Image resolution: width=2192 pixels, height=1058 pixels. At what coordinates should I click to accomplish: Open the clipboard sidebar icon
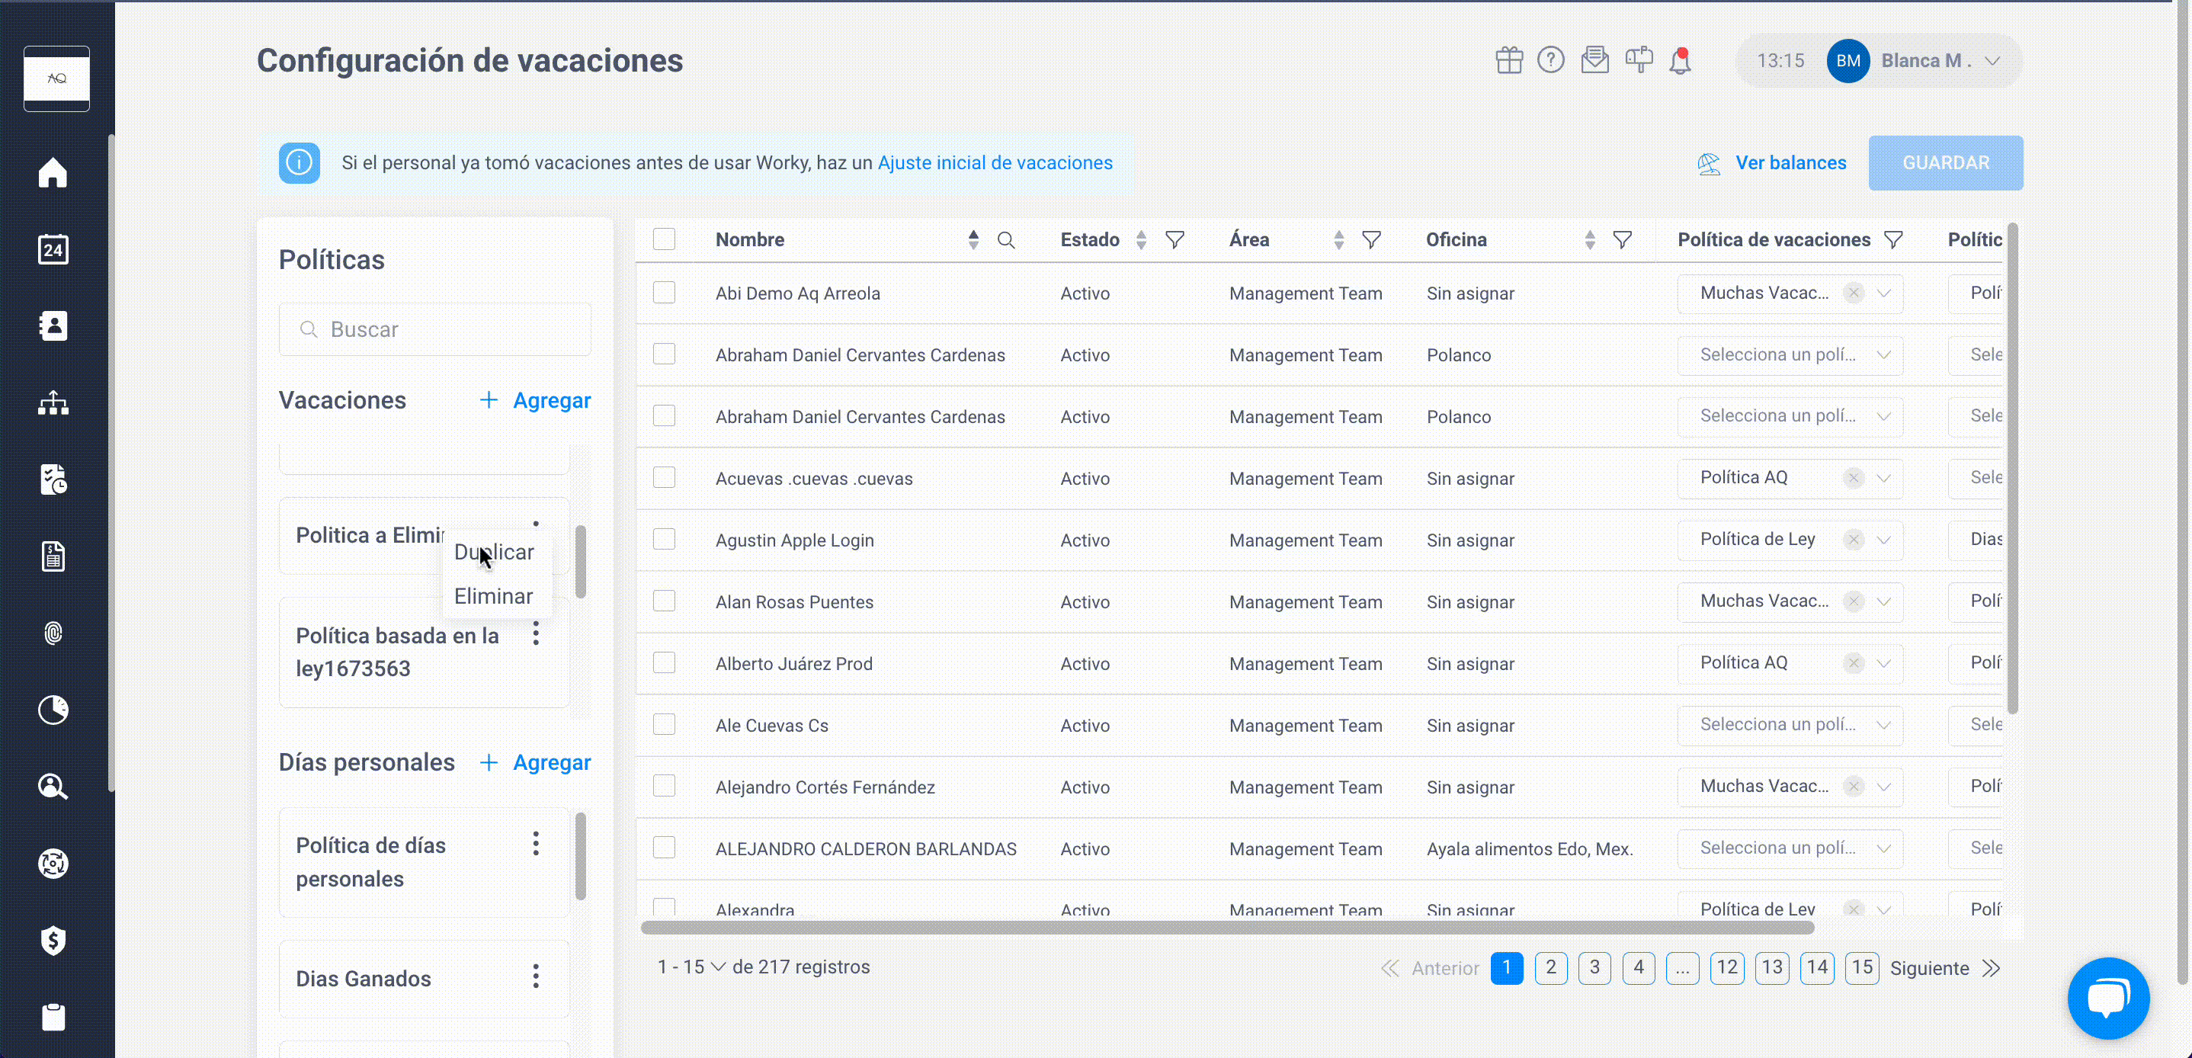tap(53, 1016)
